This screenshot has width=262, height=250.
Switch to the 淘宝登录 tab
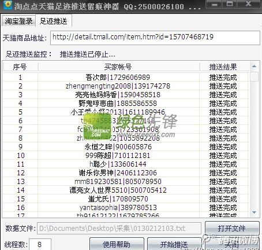(18, 21)
